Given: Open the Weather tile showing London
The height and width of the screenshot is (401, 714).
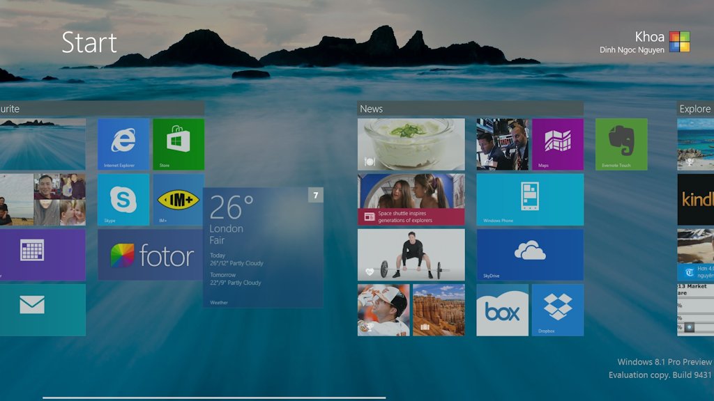Looking at the screenshot, I should click(x=263, y=247).
